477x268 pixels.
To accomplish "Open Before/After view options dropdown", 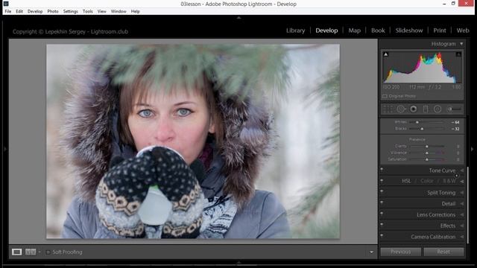I will (40, 252).
